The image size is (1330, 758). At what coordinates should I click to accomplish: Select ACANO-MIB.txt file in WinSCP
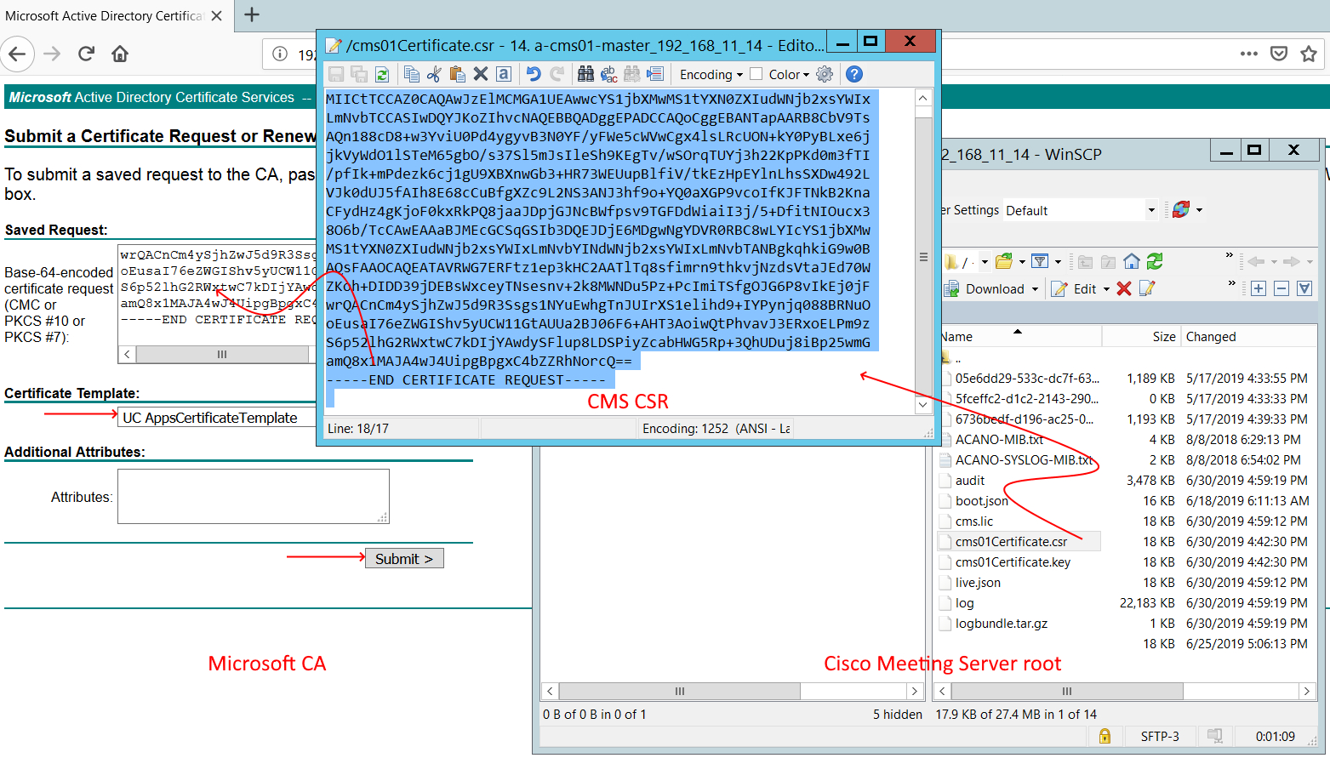(999, 439)
